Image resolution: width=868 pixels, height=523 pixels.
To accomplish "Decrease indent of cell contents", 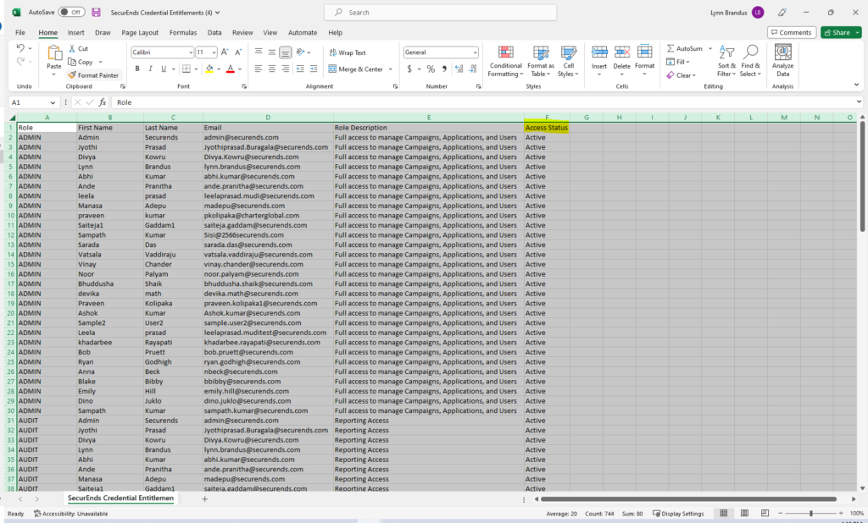I will tap(300, 69).
